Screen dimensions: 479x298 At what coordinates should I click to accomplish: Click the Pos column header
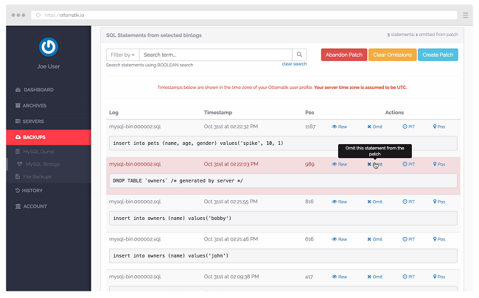310,113
